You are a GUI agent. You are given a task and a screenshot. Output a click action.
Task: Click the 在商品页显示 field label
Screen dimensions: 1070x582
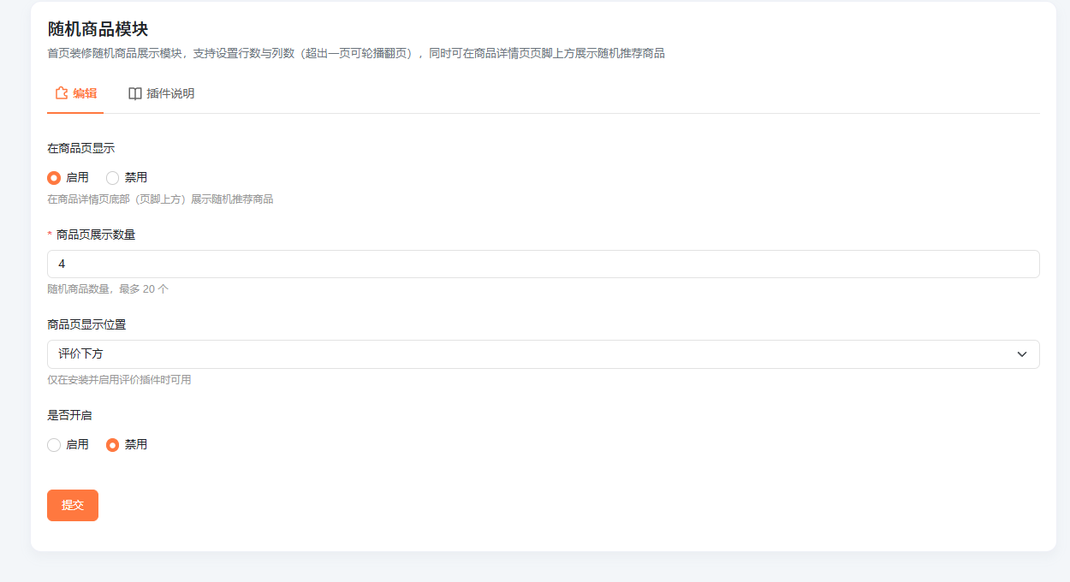pos(80,148)
